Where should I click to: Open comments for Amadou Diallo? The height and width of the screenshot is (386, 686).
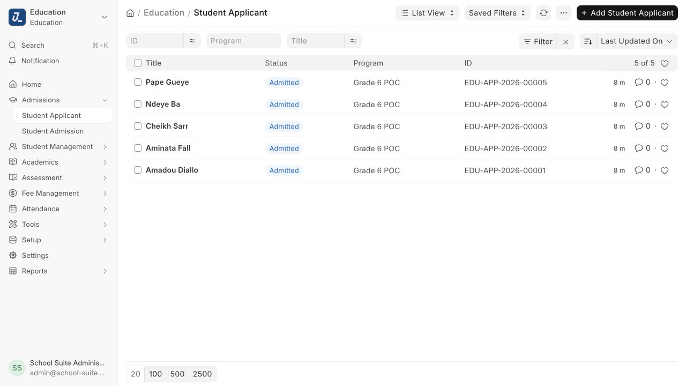[x=642, y=170]
